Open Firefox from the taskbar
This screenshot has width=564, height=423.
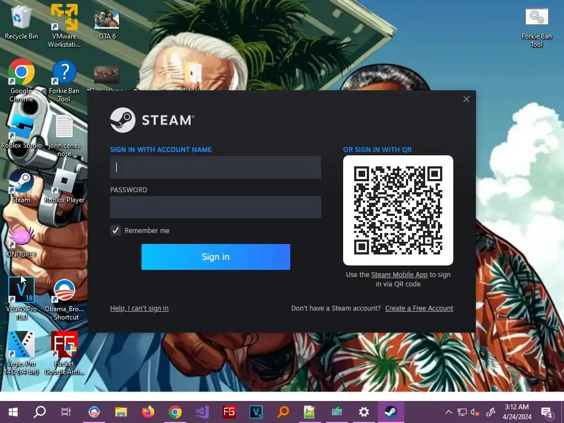tap(148, 411)
